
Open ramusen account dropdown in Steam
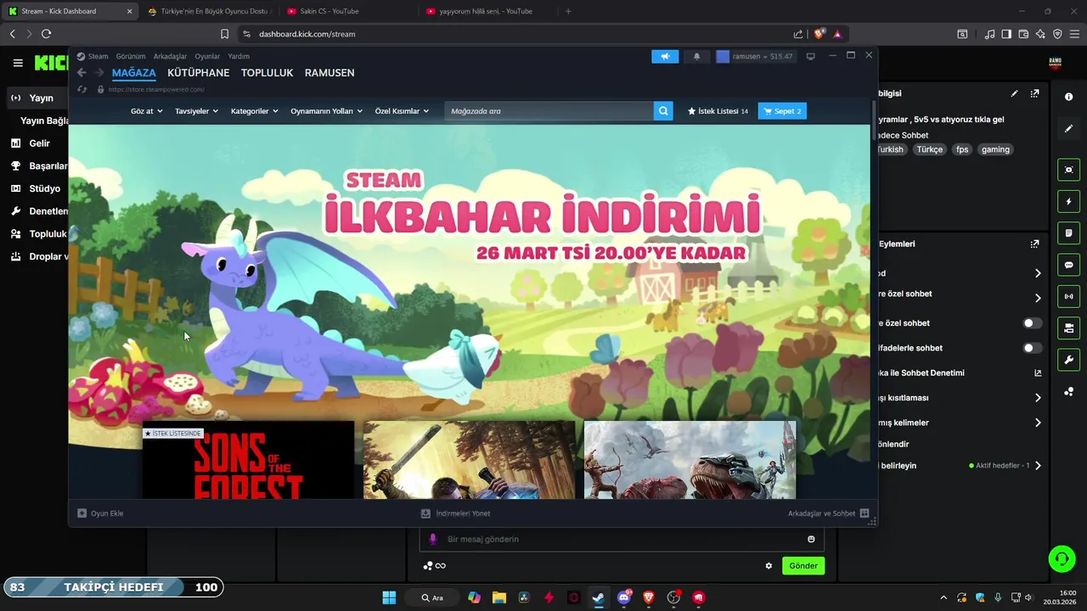755,56
